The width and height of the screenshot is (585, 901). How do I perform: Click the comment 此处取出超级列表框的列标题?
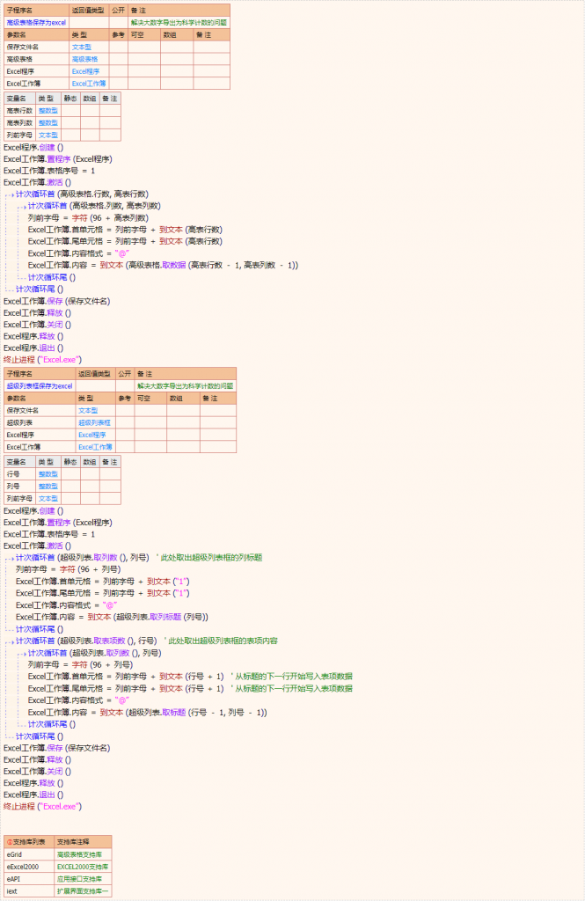[211, 557]
